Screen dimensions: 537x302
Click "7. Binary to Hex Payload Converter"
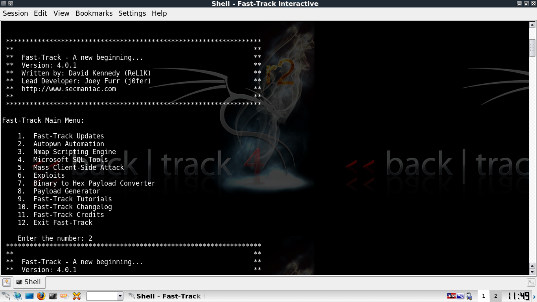[86, 183]
